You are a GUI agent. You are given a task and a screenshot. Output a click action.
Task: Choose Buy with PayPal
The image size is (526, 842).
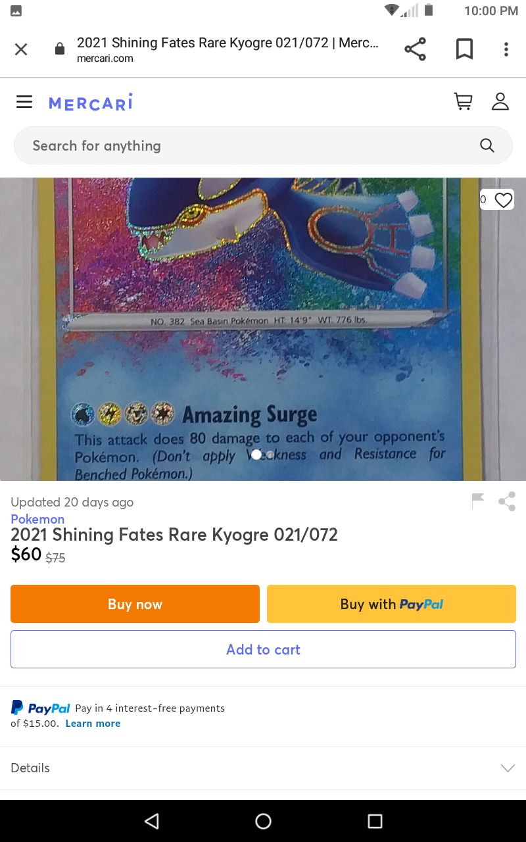[x=391, y=604]
